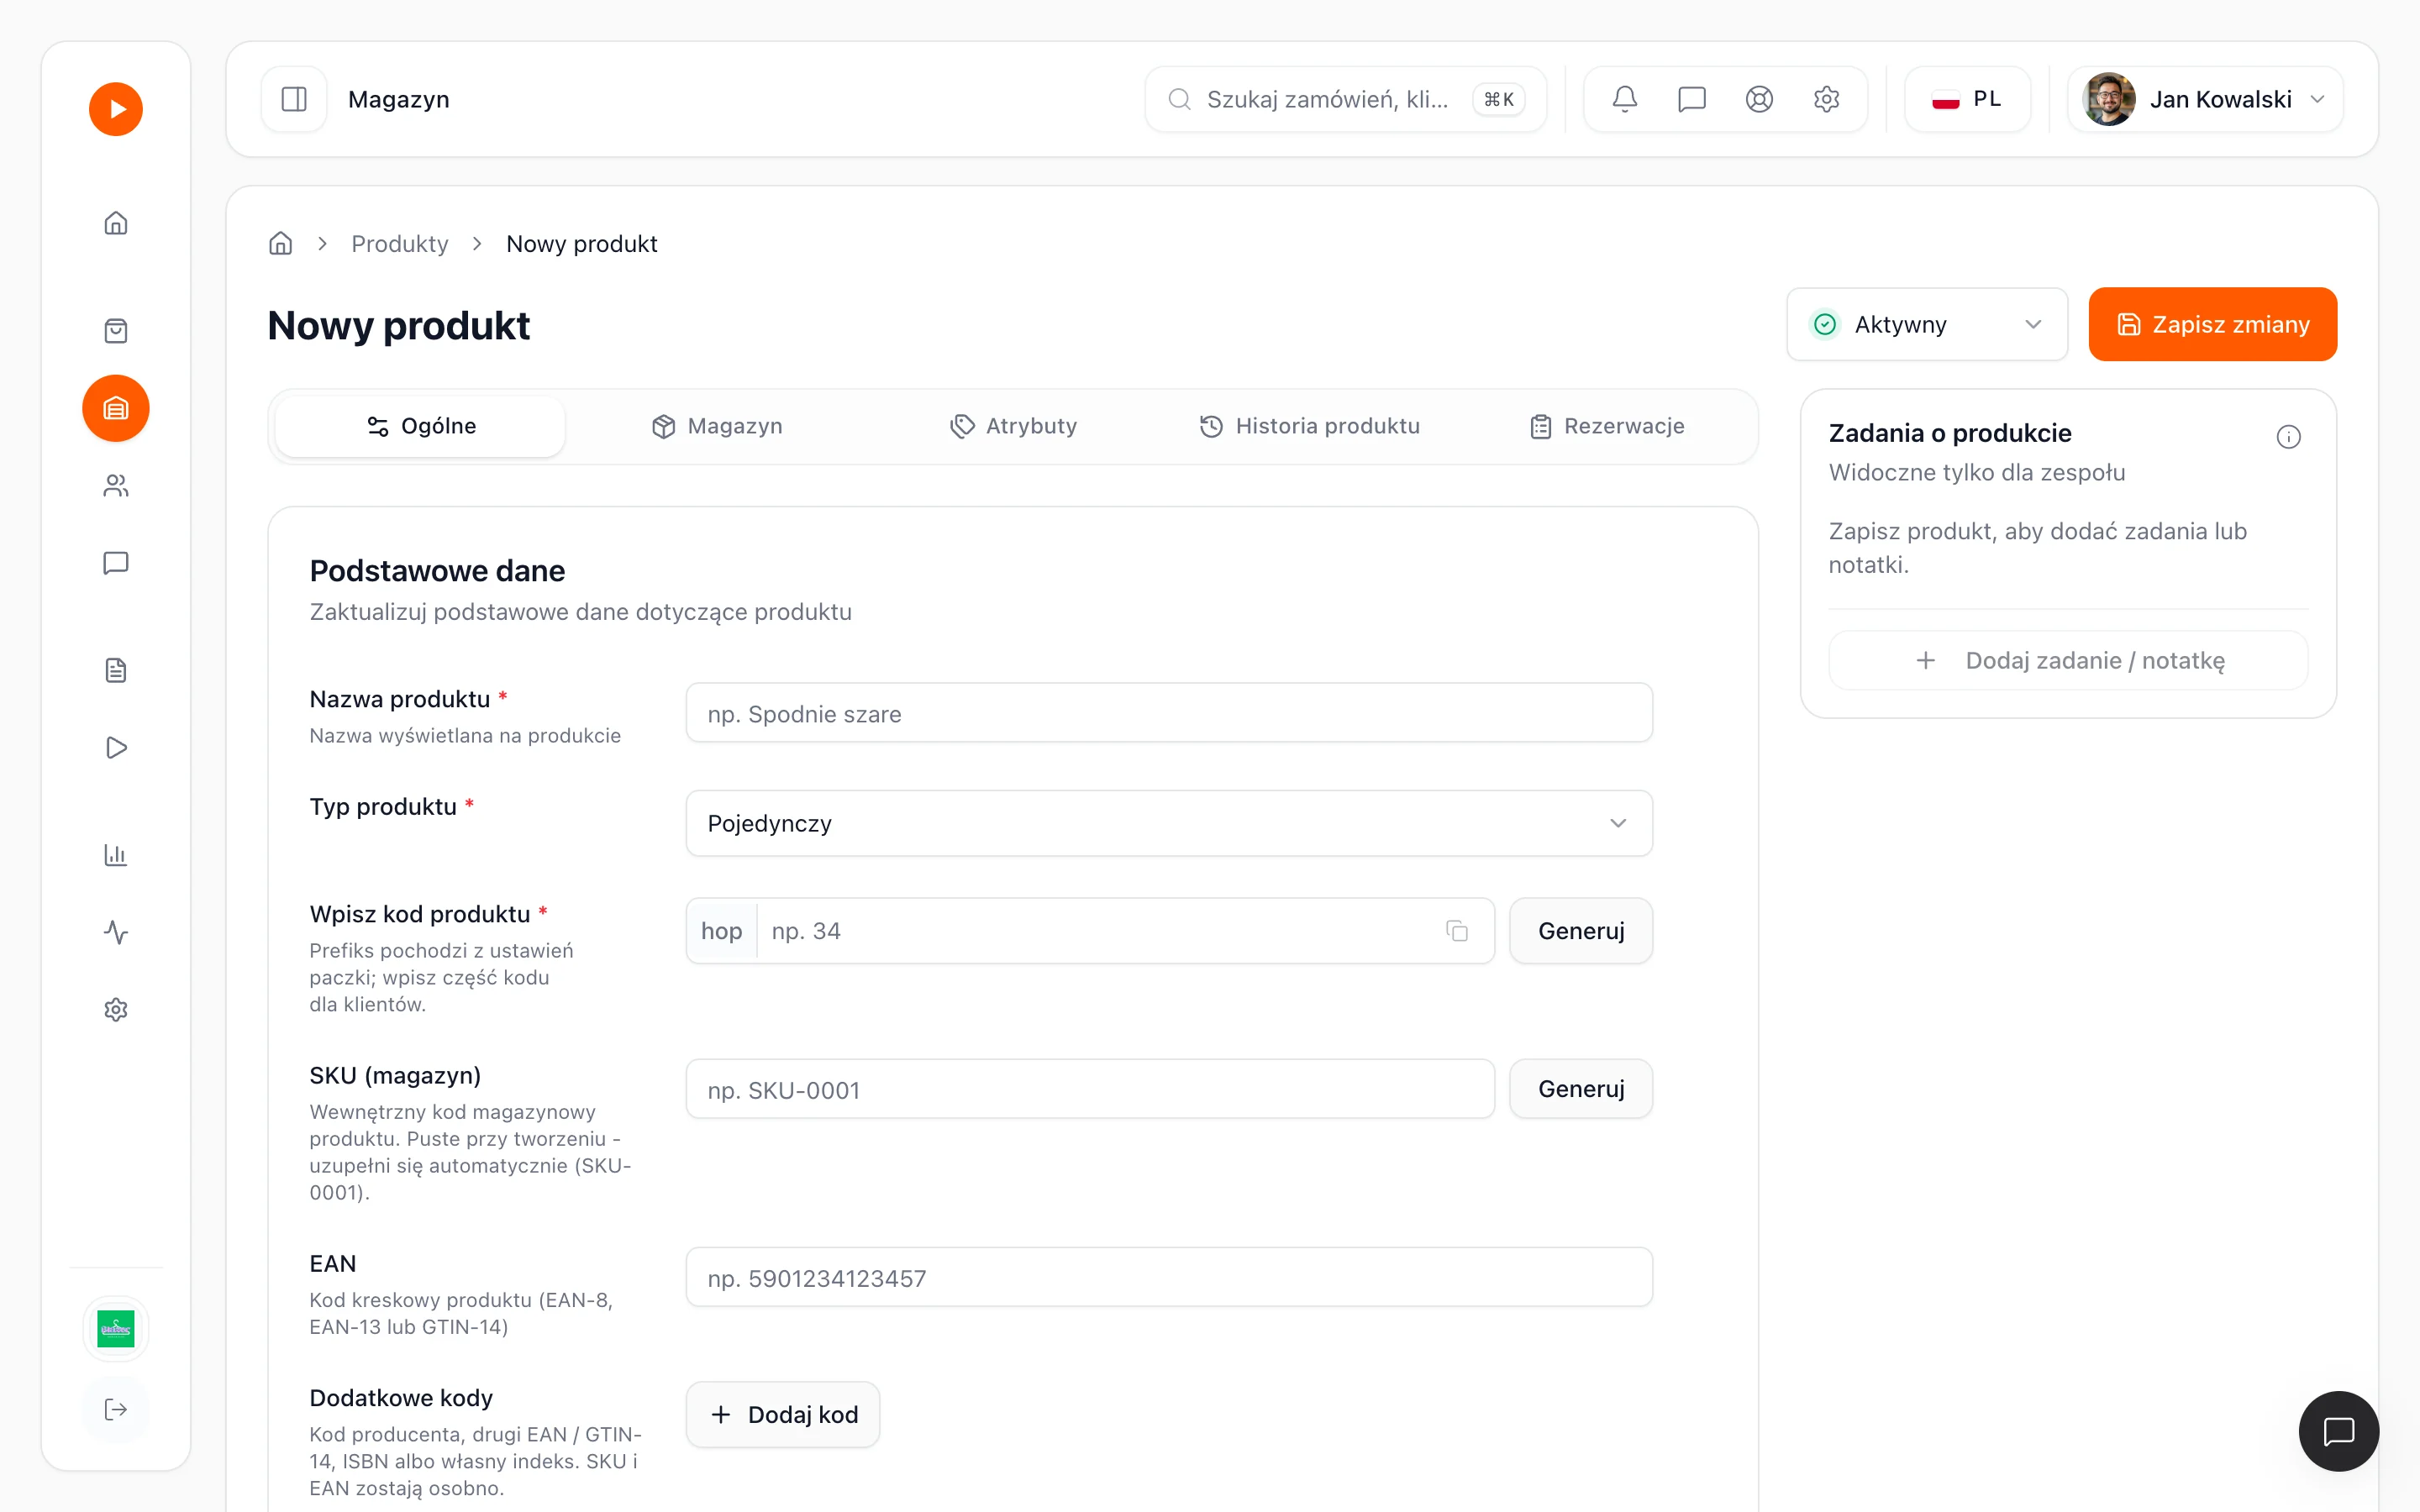2420x1512 pixels.
Task: Open the floating chat bubble button
Action: point(2338,1431)
